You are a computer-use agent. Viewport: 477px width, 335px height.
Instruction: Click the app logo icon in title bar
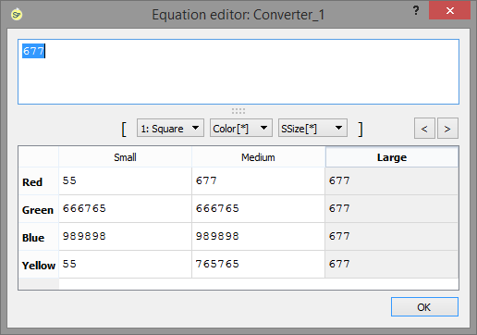pyautogui.click(x=17, y=14)
